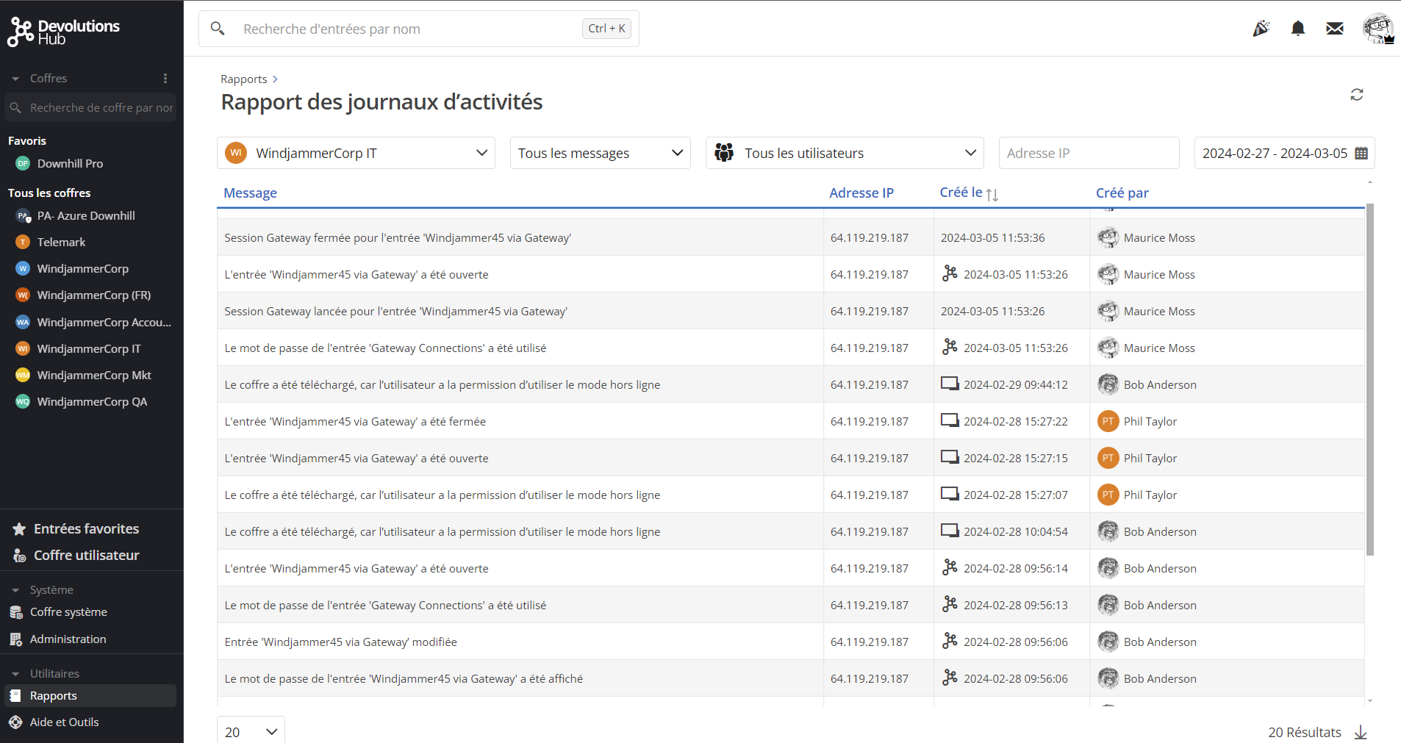
Task: Click the '2024-02-28 10:04:54' date cell
Action: [1016, 531]
